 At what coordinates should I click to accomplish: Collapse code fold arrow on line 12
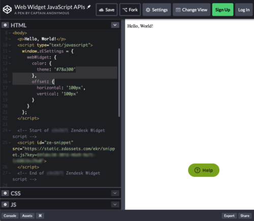pos(10,57)
